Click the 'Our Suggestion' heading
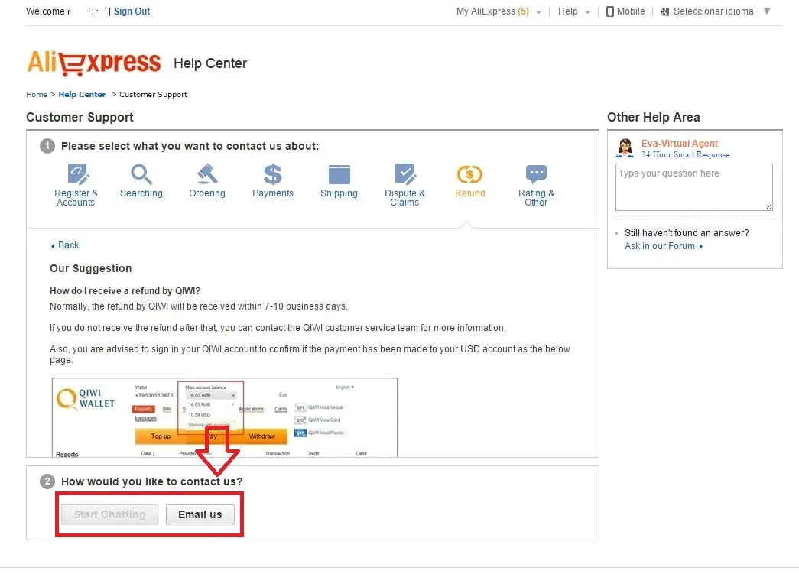 91,268
